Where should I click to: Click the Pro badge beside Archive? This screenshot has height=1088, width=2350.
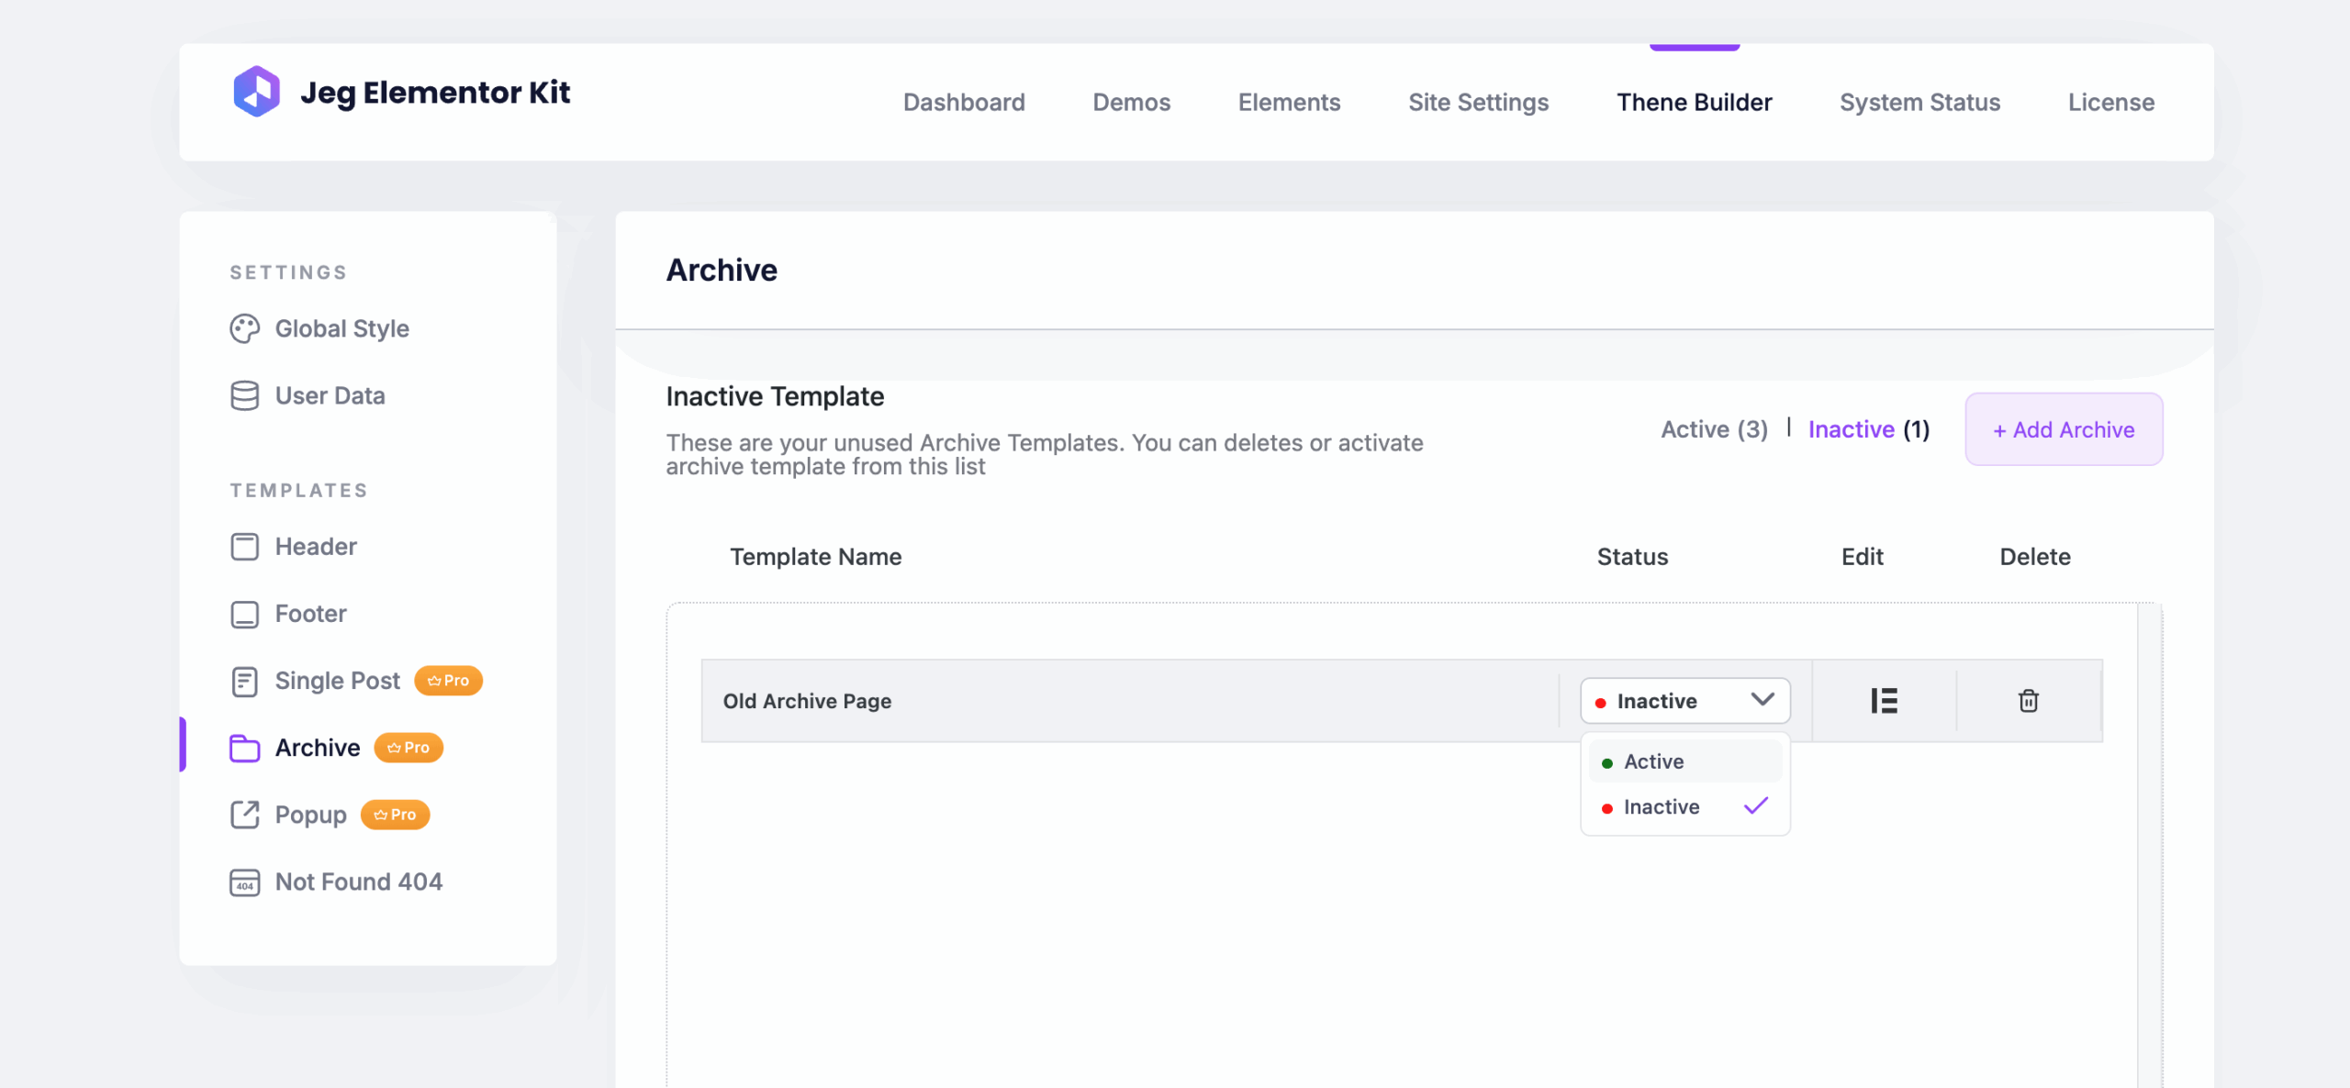coord(408,748)
